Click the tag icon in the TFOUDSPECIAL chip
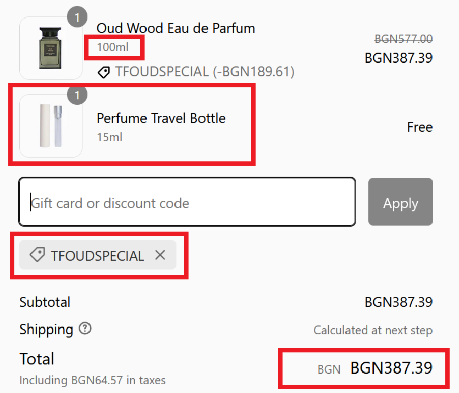 (x=37, y=255)
